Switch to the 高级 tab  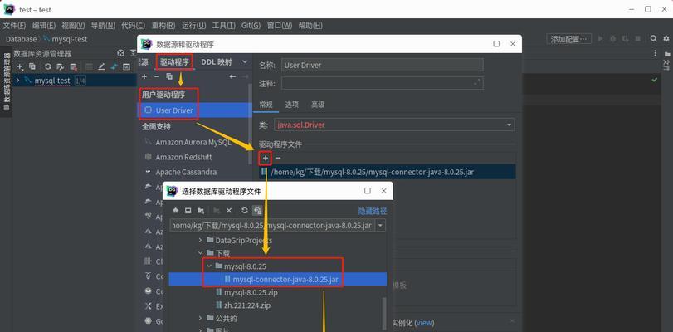(x=318, y=105)
